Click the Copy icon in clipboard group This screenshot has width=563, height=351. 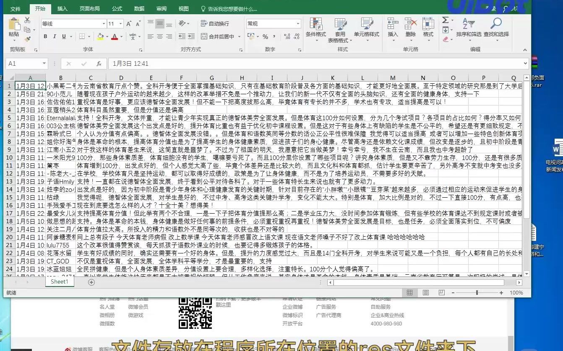27,30
